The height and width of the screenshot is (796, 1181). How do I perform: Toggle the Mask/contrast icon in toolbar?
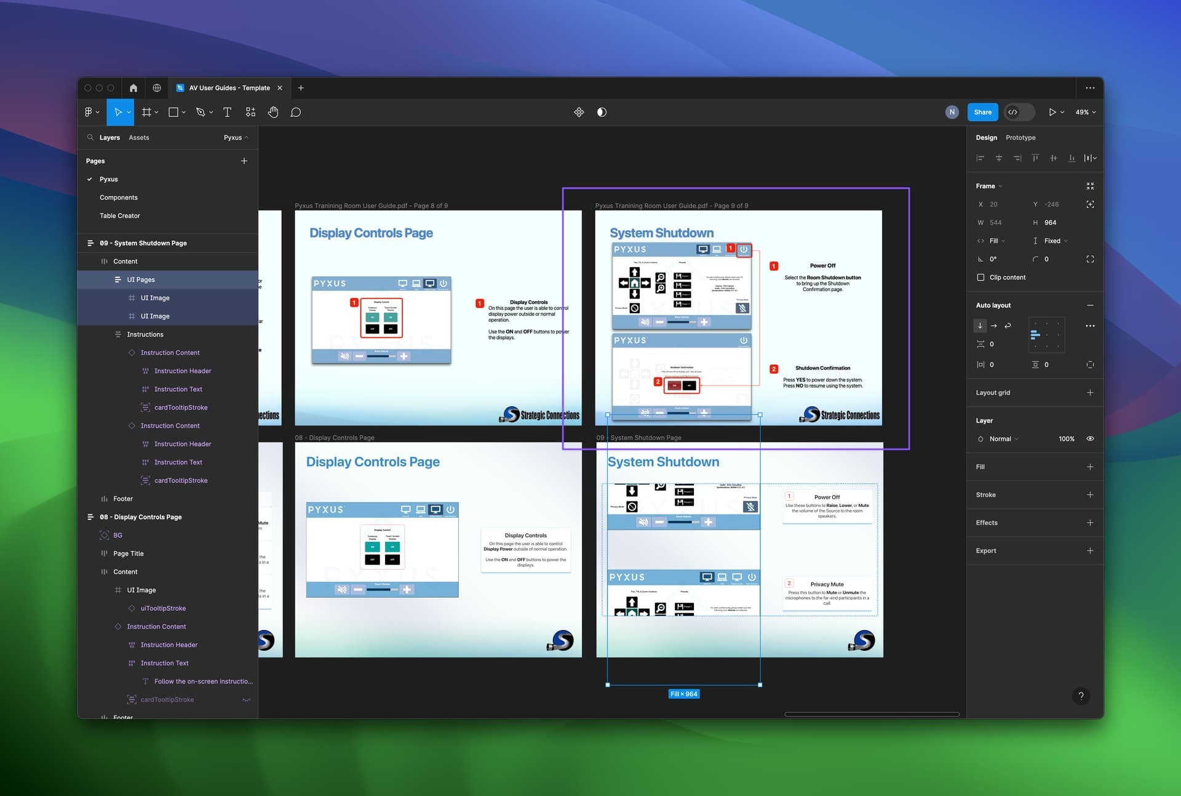click(602, 112)
